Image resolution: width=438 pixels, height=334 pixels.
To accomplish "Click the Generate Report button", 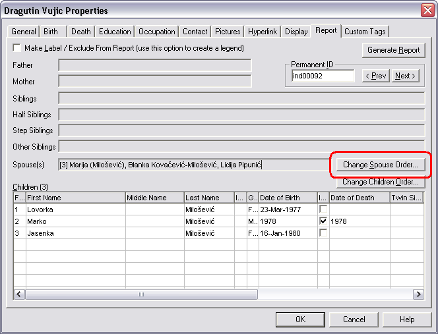I will tap(393, 51).
